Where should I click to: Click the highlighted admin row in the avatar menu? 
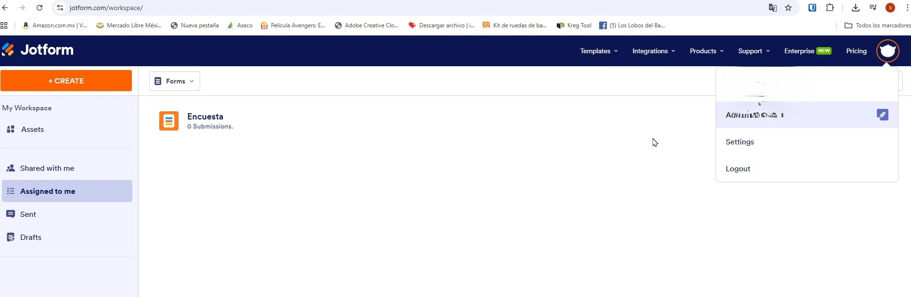tap(807, 115)
